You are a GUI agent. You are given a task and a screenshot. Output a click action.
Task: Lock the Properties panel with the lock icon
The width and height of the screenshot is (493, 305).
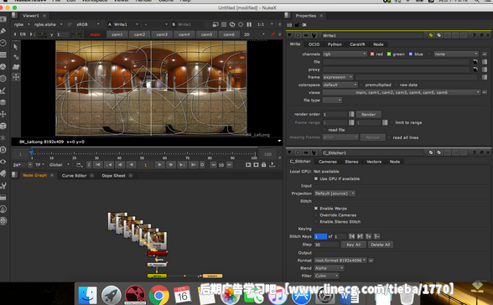[297, 25]
